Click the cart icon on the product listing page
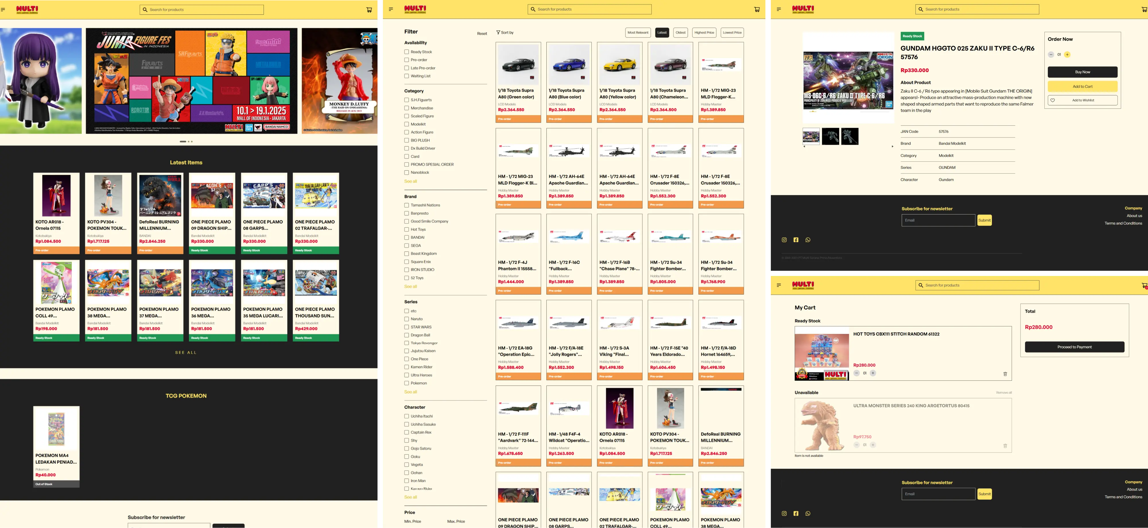Viewport: 1148px width, 528px height. [757, 9]
